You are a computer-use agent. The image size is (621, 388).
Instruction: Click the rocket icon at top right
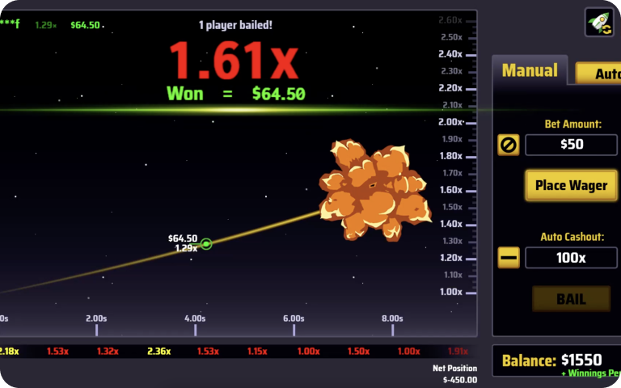tap(600, 22)
